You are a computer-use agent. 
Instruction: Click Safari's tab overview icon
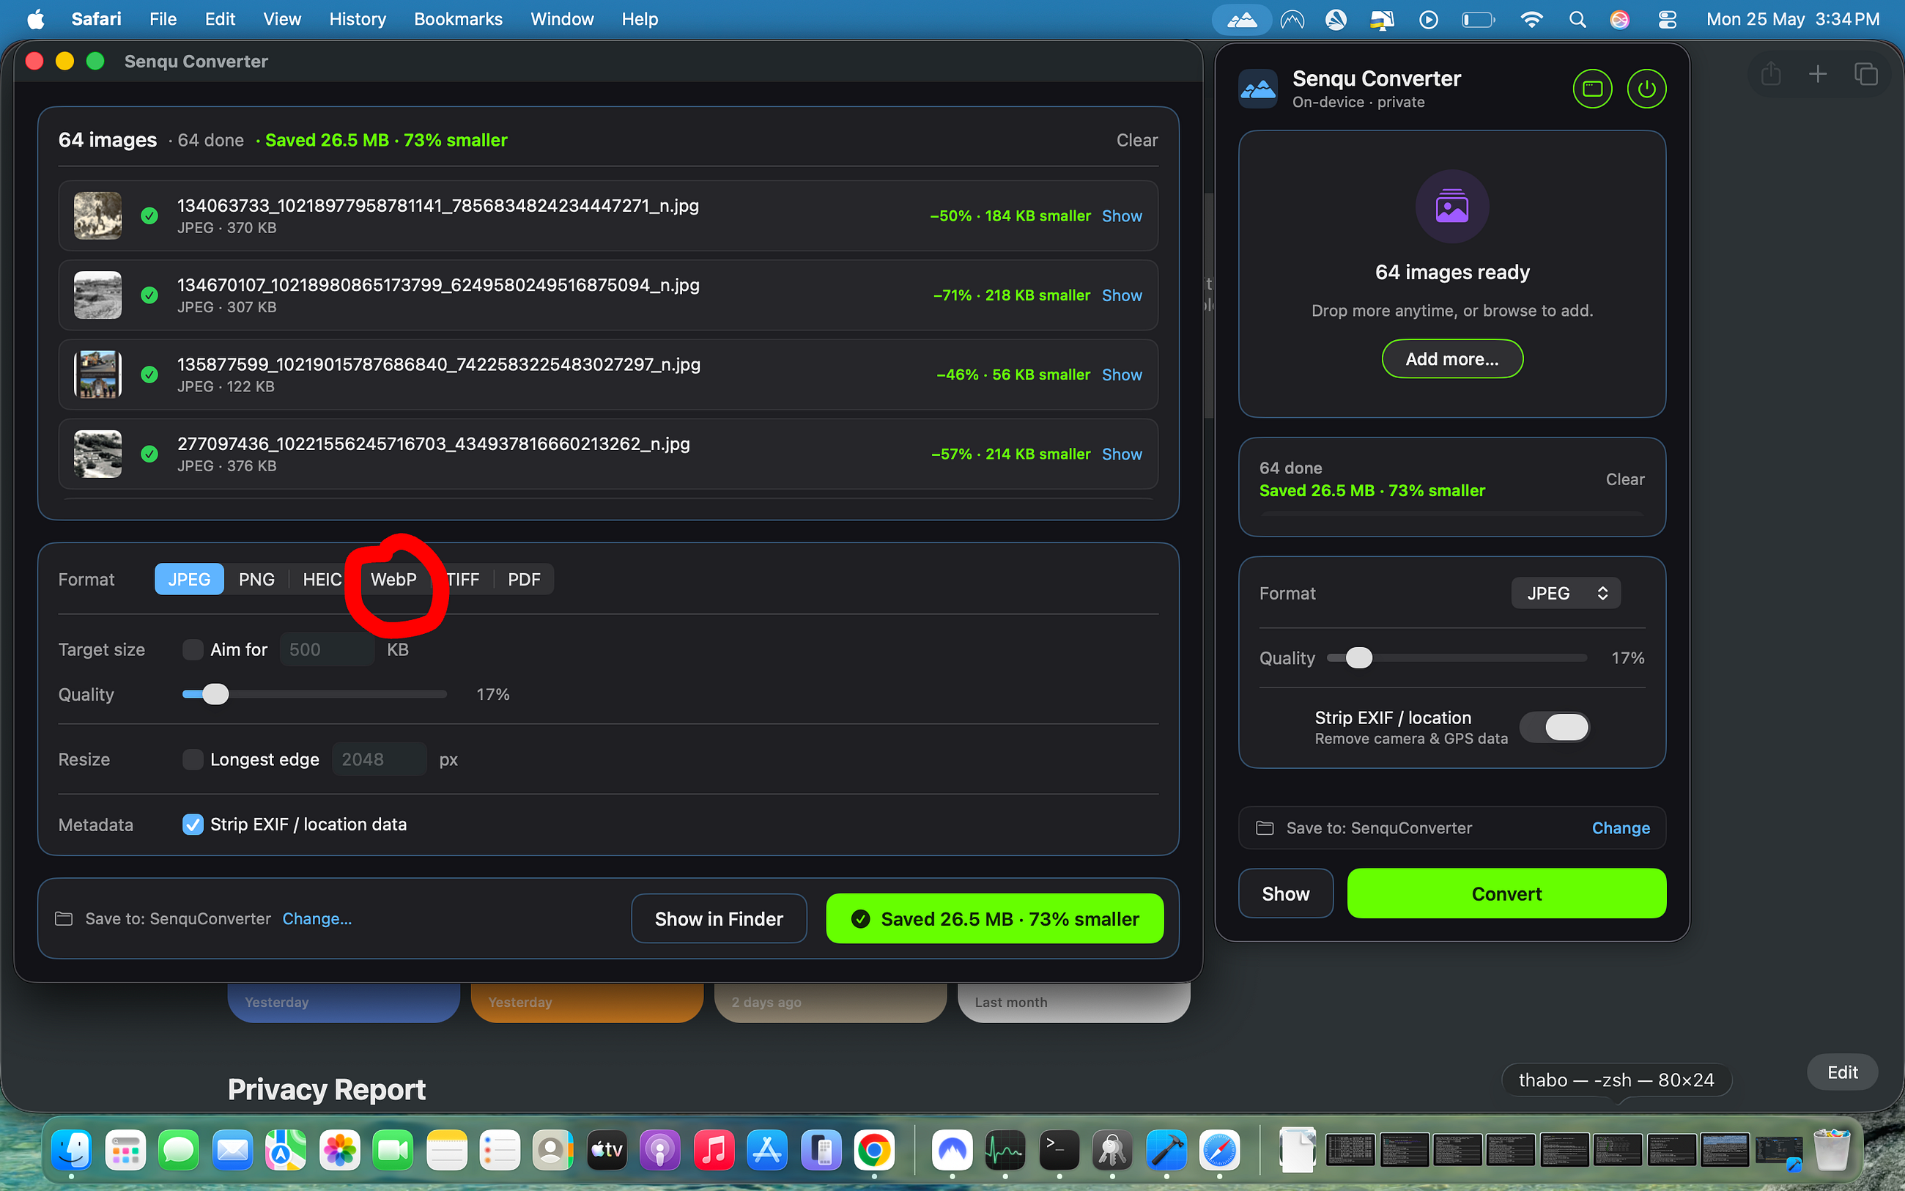click(x=1865, y=74)
